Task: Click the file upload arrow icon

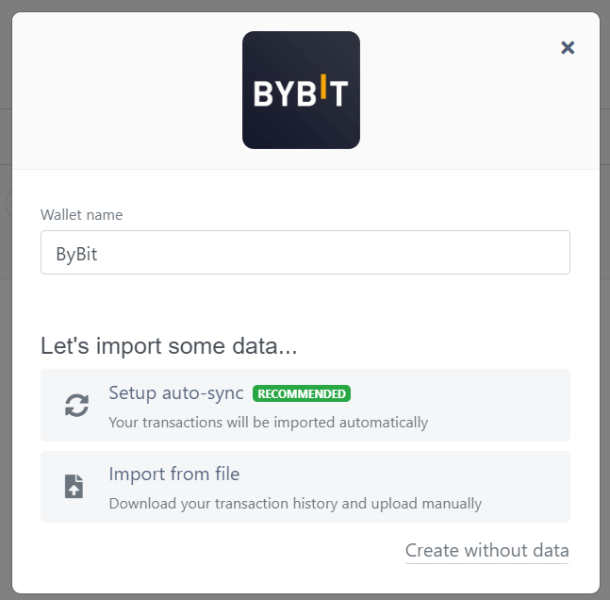Action: pyautogui.click(x=74, y=487)
